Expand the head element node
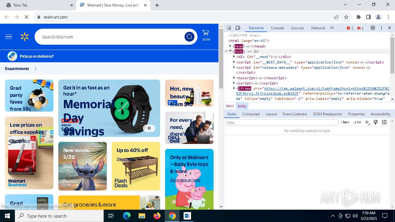The width and height of the screenshot is (395, 222). coord(230,46)
